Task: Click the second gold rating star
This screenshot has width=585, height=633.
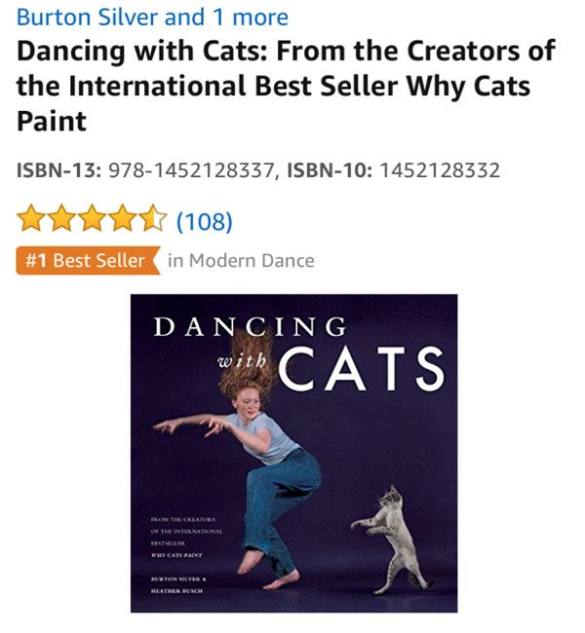Action: pos(61,220)
